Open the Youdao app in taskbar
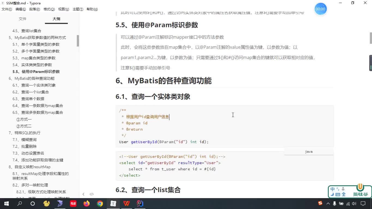This screenshot has width=372, height=209. [73, 204]
